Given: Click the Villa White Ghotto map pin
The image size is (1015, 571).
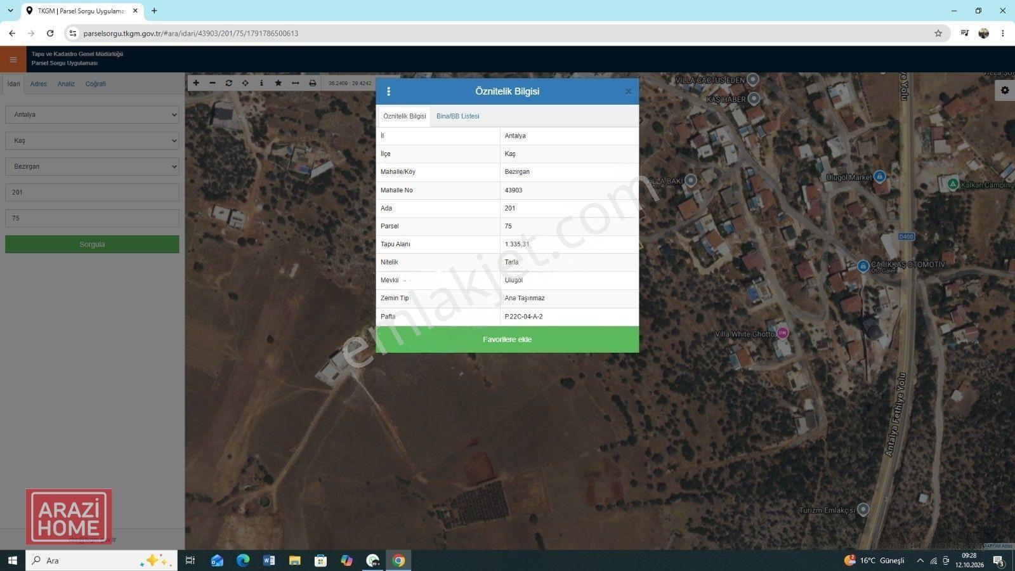Looking at the screenshot, I should pyautogui.click(x=783, y=332).
